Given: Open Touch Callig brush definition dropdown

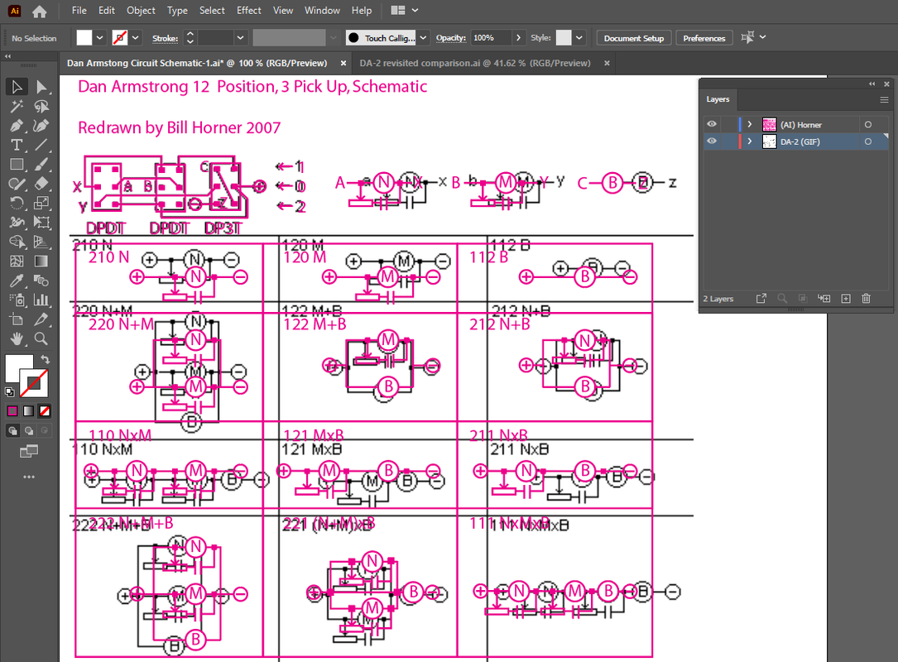Looking at the screenshot, I should [423, 38].
